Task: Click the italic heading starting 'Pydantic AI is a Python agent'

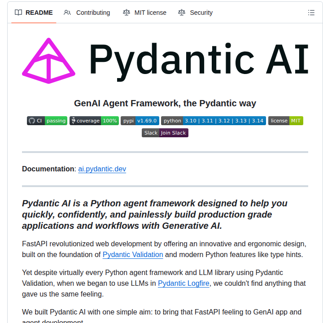Action: [x=155, y=214]
